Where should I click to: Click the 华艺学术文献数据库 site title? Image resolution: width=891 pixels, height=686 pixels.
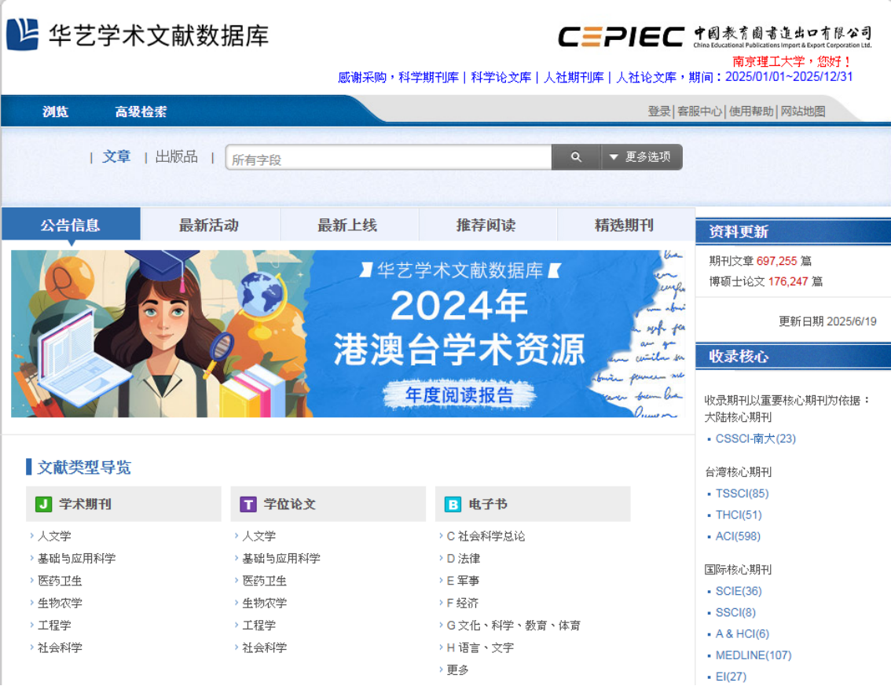(159, 35)
